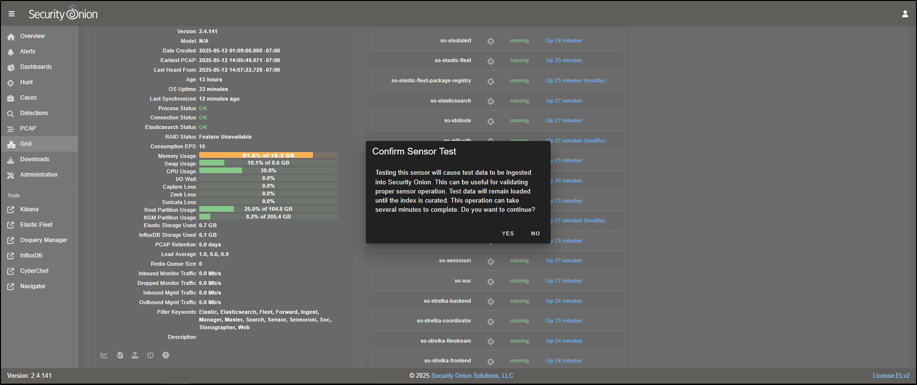This screenshot has width=917, height=385.
Task: Select Detections in the left navigation
Action: [34, 113]
